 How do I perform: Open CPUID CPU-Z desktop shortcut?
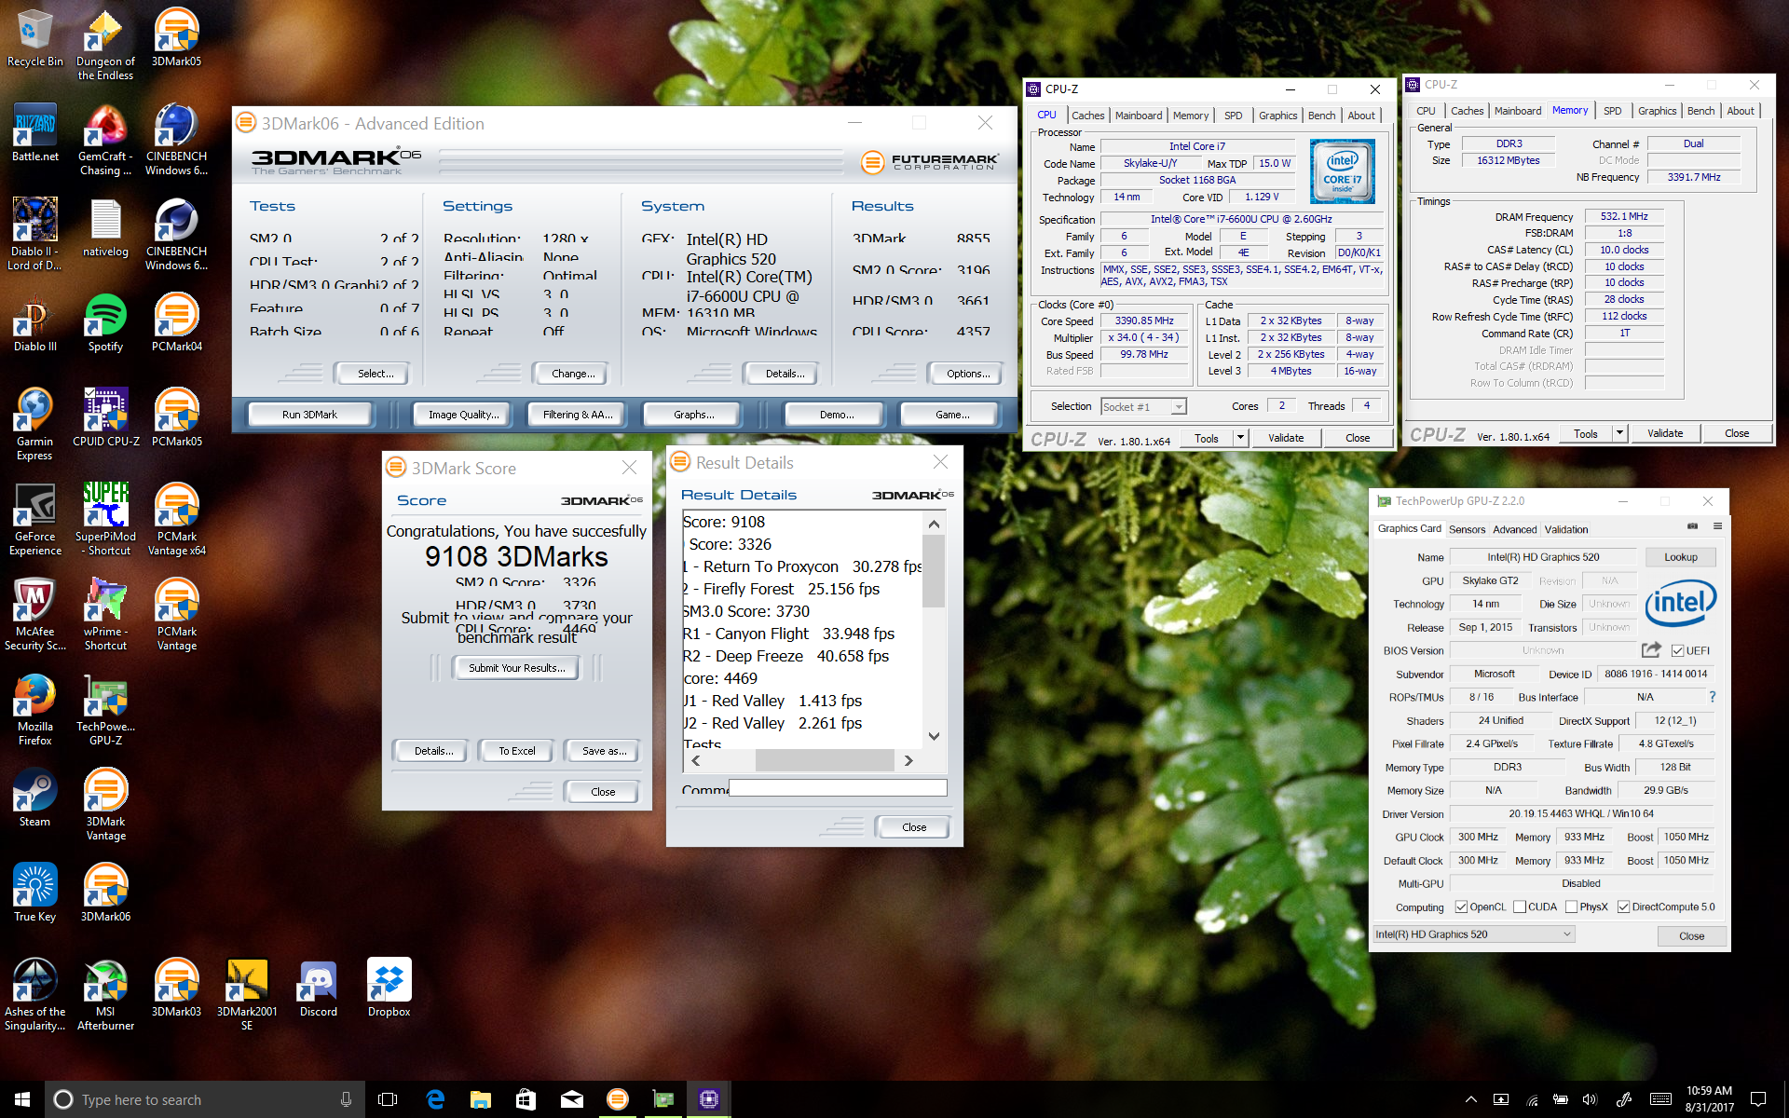(105, 417)
